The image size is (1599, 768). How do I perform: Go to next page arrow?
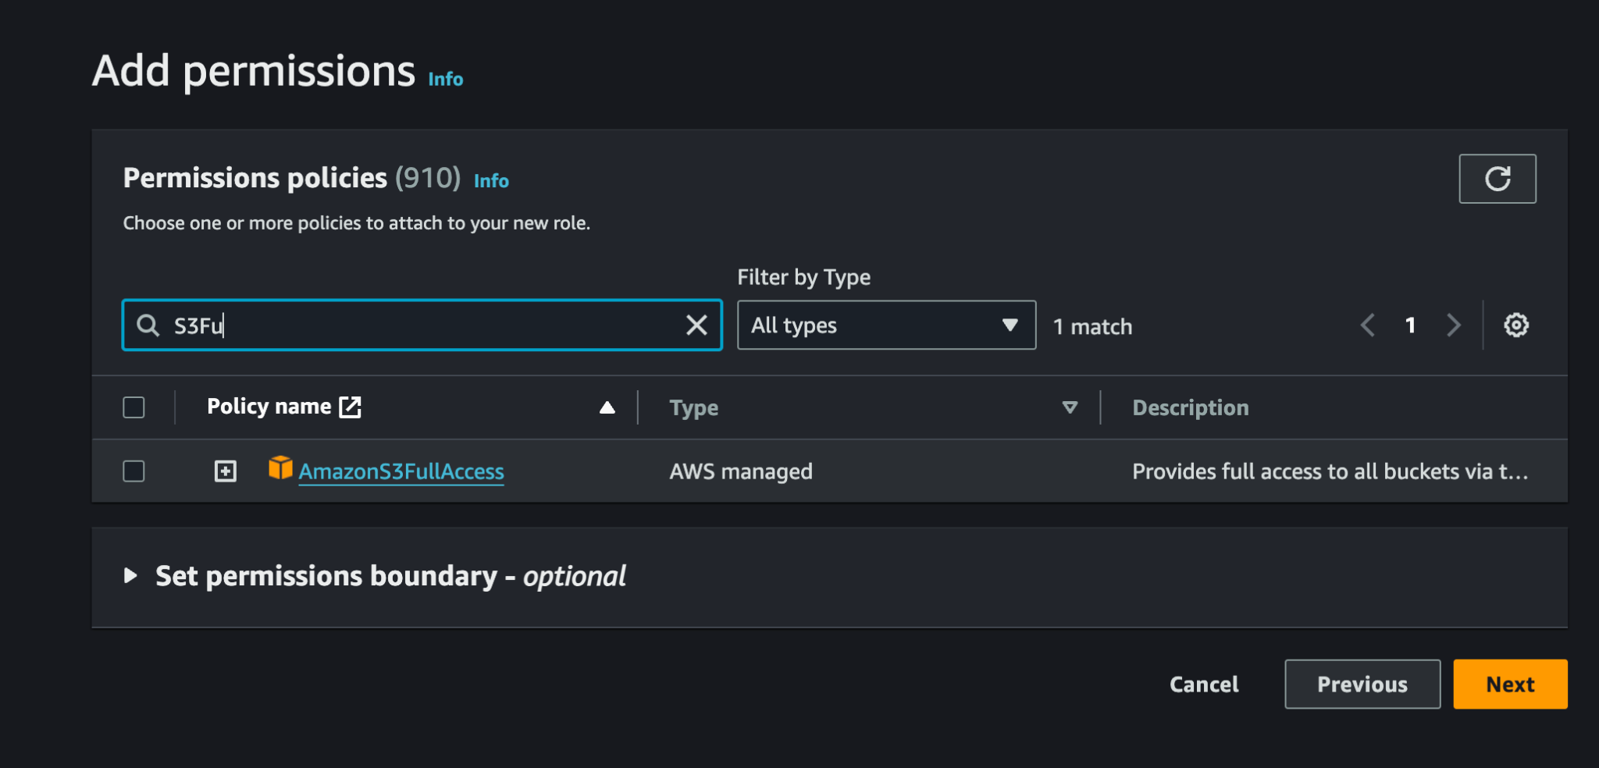(1453, 325)
